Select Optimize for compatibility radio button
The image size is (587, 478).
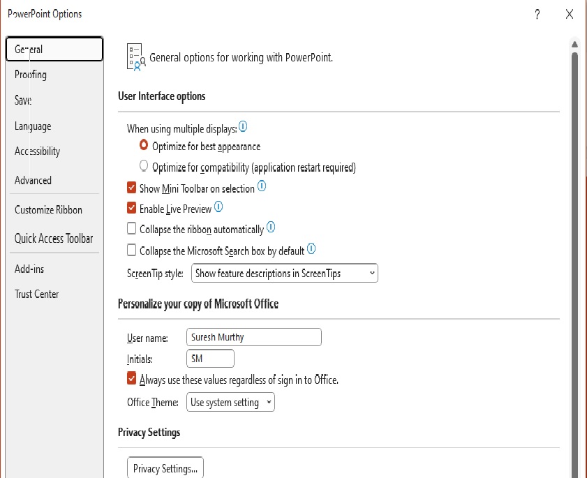coord(144,165)
